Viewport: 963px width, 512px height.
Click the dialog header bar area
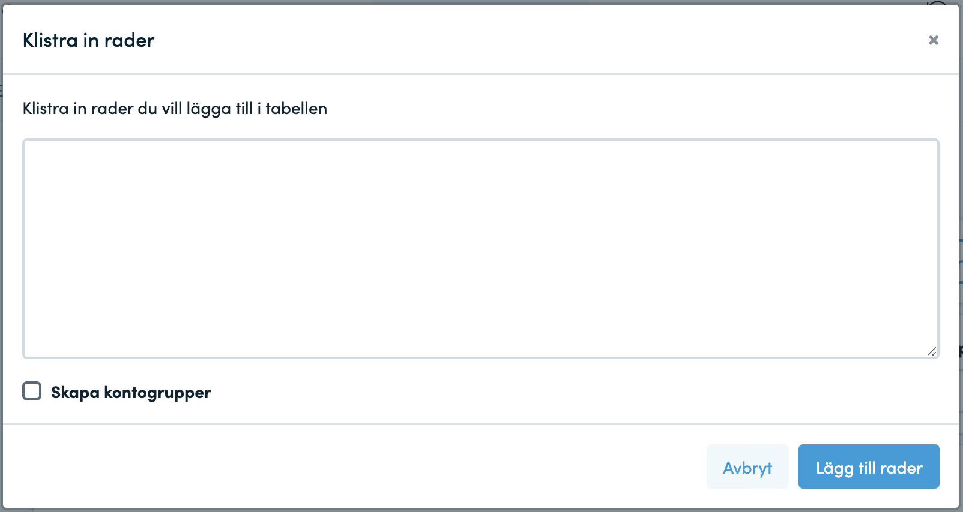[480, 40]
